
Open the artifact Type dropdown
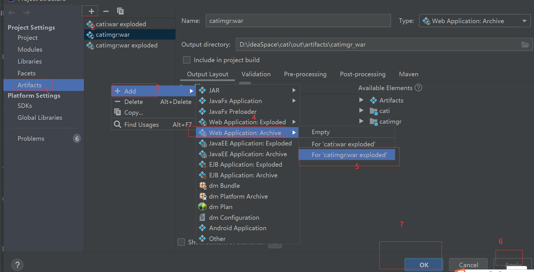(x=474, y=21)
